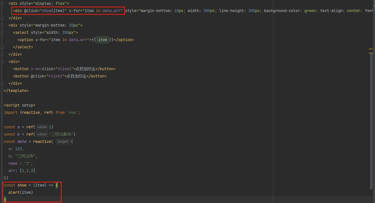
Task: Collapse the const show arrow function
Action: pyautogui.click(x=2, y=185)
